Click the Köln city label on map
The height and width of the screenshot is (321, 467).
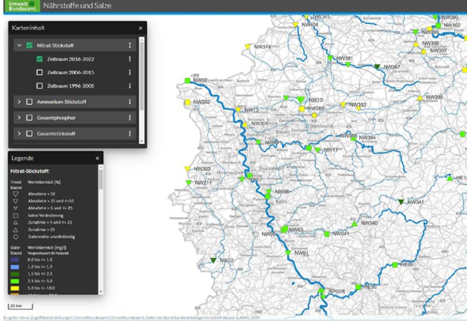(281, 201)
